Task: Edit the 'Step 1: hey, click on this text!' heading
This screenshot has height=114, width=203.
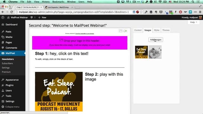Action: 62,54
